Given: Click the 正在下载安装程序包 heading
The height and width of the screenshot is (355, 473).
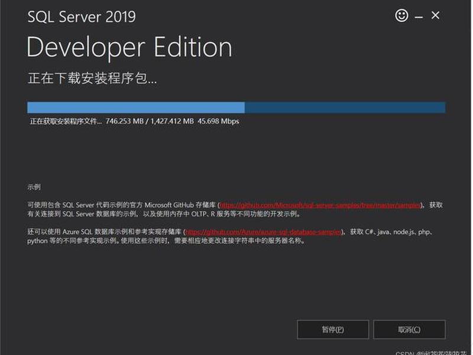Looking at the screenshot, I should coord(92,78).
